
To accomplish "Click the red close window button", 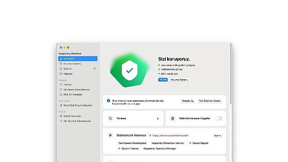I will pyautogui.click(x=61, y=47).
